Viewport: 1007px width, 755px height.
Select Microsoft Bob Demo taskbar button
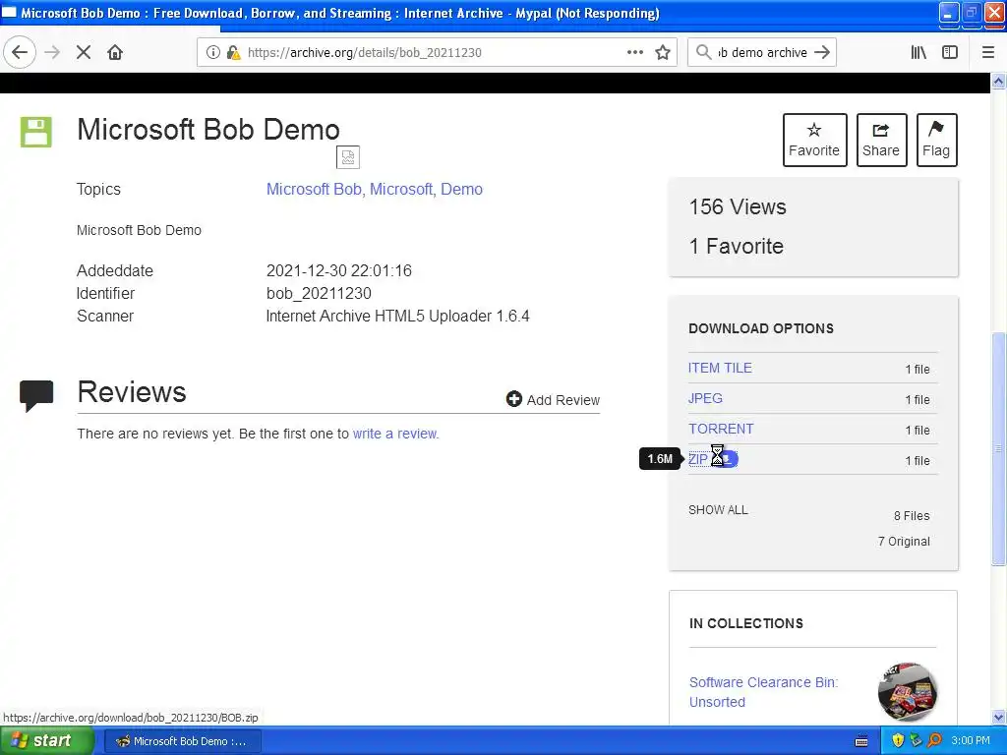click(x=182, y=741)
